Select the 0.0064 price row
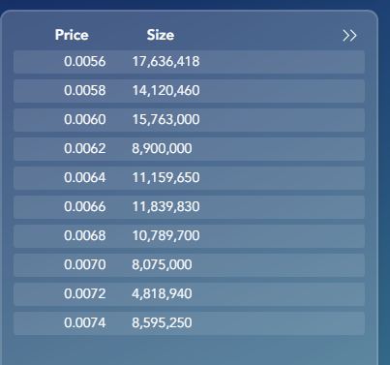 [x=189, y=178]
